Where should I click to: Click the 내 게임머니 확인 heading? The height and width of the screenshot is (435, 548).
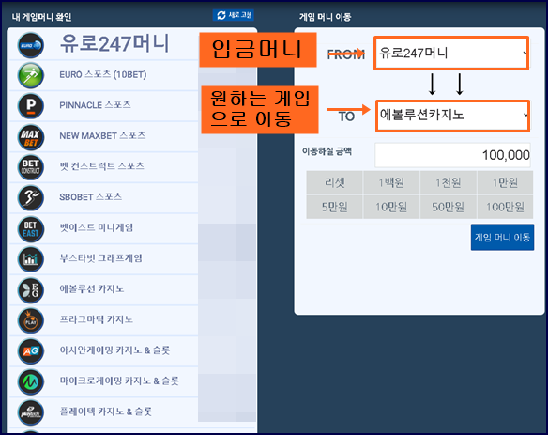coord(41,17)
